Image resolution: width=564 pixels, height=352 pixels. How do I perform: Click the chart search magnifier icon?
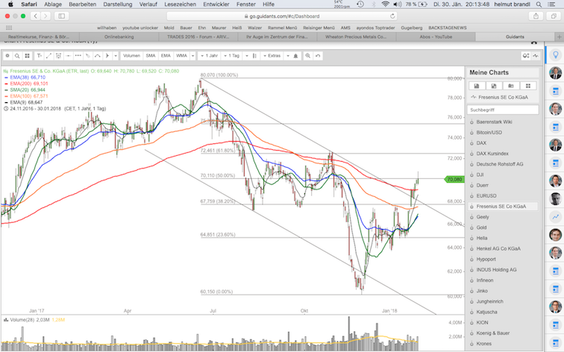coord(17,56)
